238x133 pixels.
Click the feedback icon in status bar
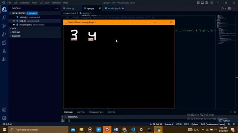(229, 124)
